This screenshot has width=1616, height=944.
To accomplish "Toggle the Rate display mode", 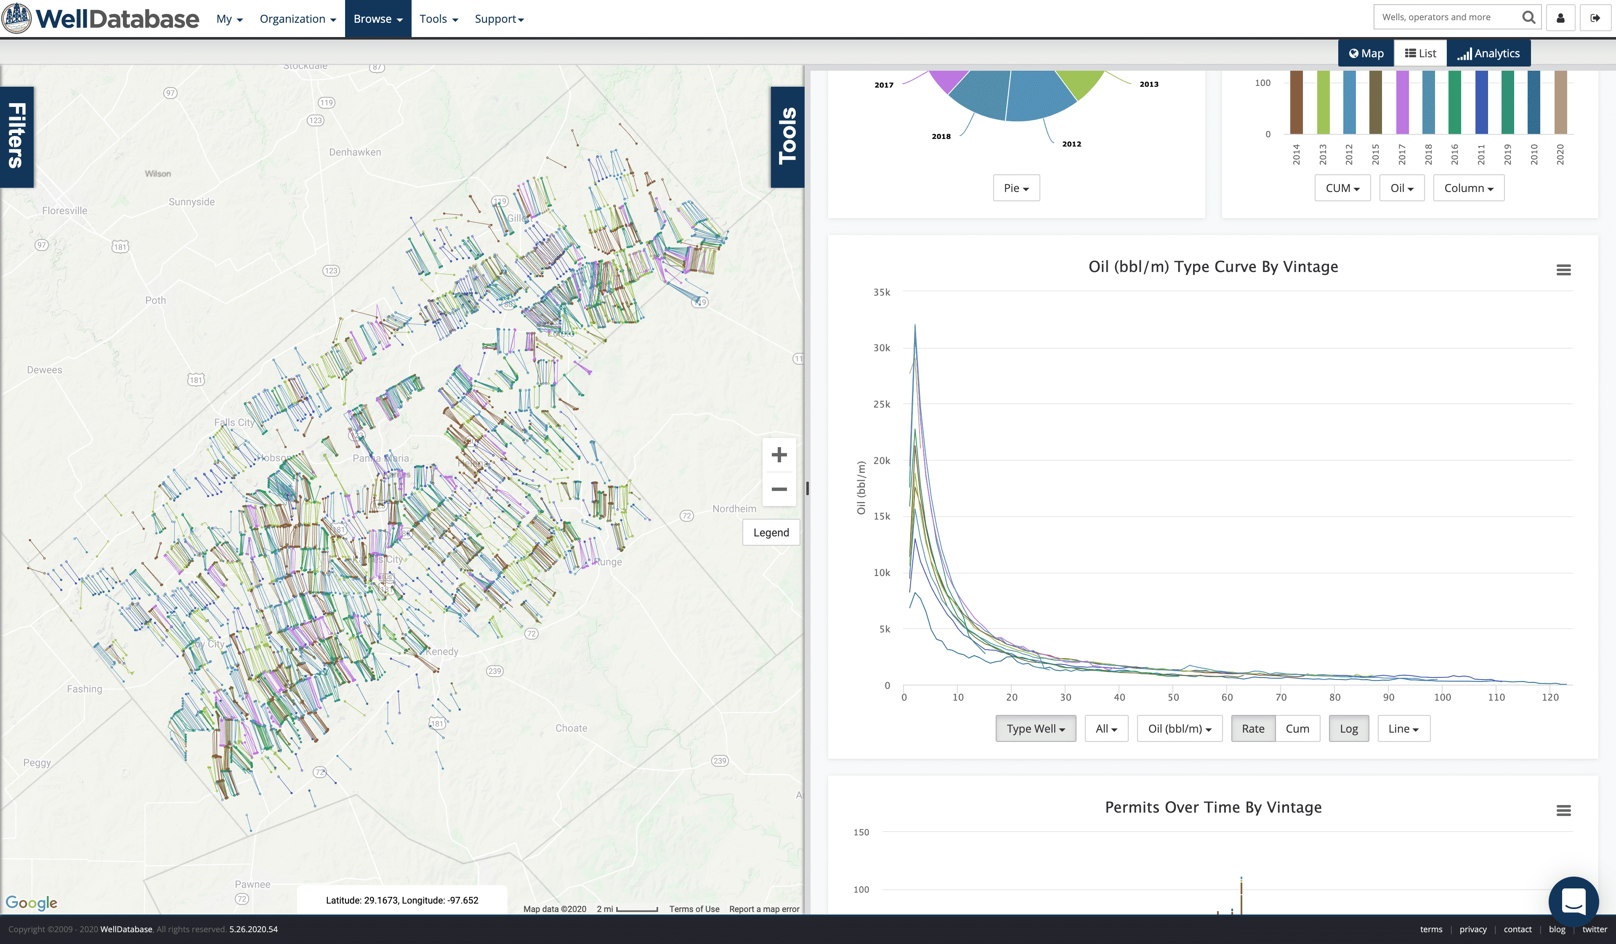I will pos(1252,728).
